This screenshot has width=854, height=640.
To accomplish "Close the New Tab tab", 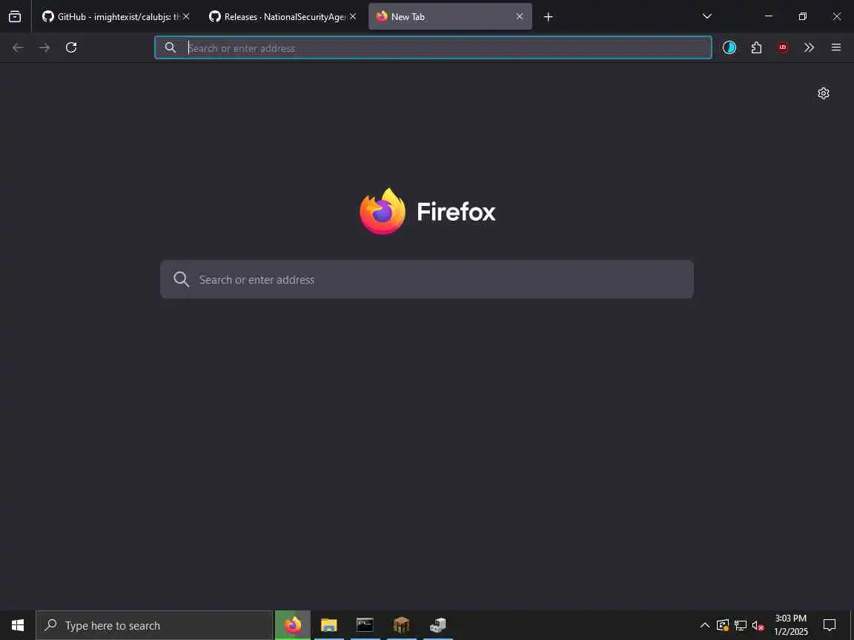I will (x=520, y=16).
